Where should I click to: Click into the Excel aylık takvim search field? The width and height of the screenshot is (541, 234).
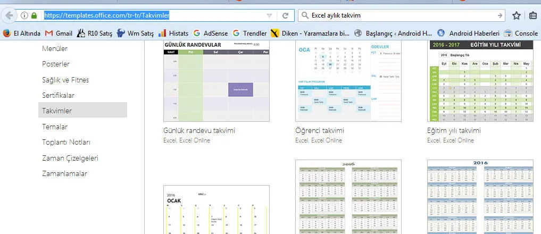coord(399,15)
